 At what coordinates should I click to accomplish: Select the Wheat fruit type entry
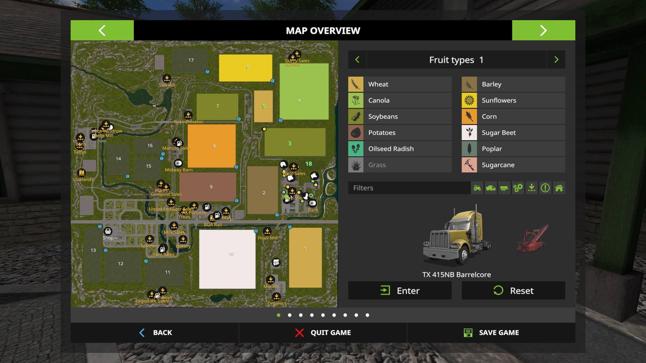click(x=400, y=84)
